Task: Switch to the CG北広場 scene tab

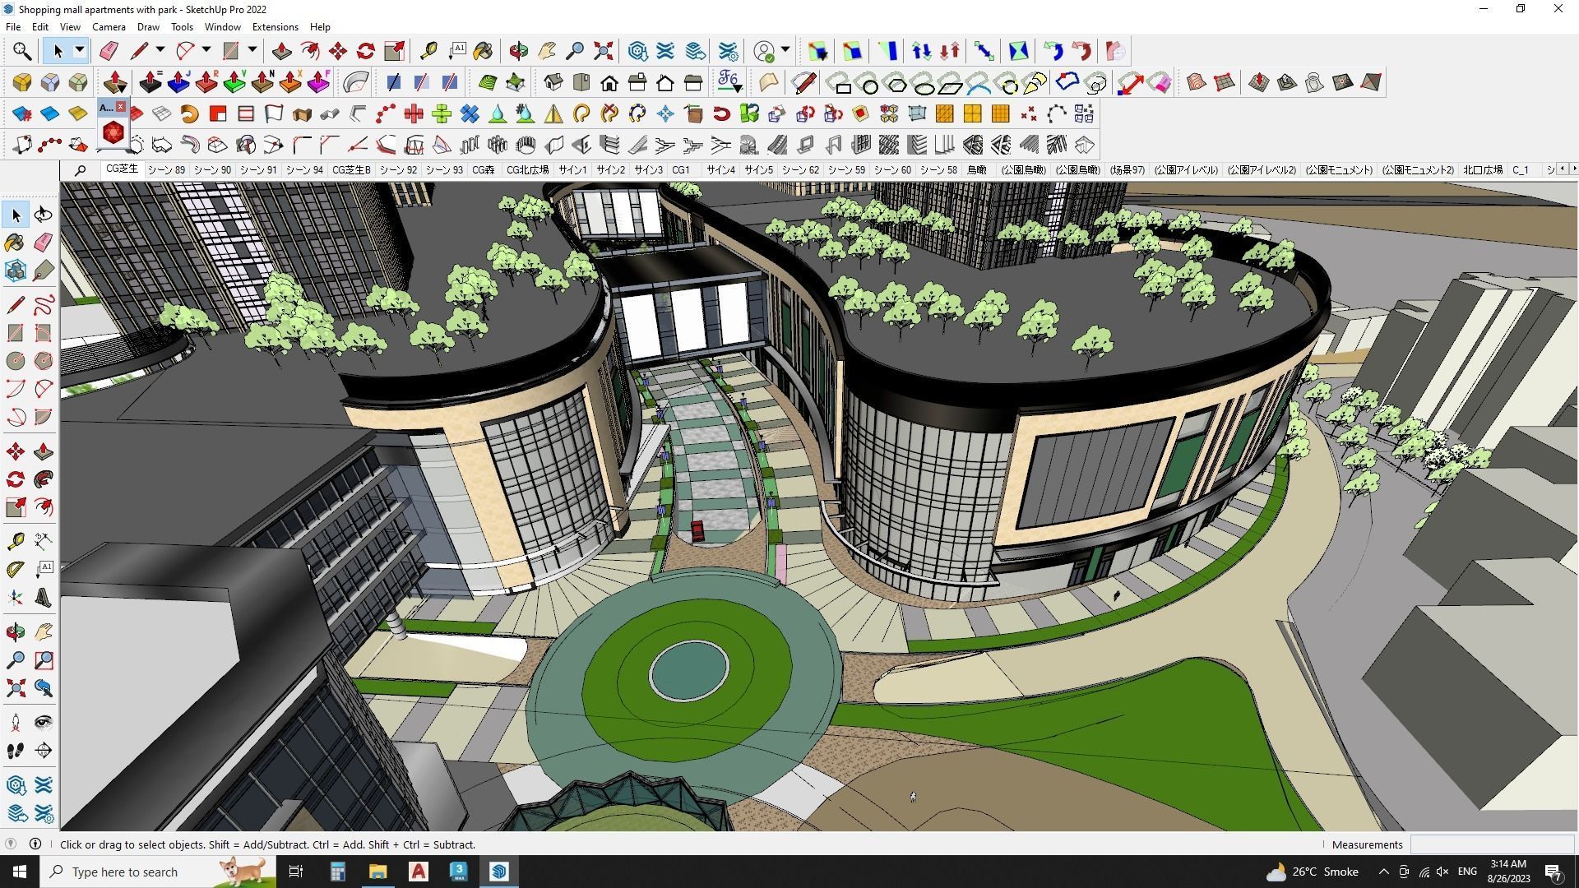Action: click(x=527, y=170)
